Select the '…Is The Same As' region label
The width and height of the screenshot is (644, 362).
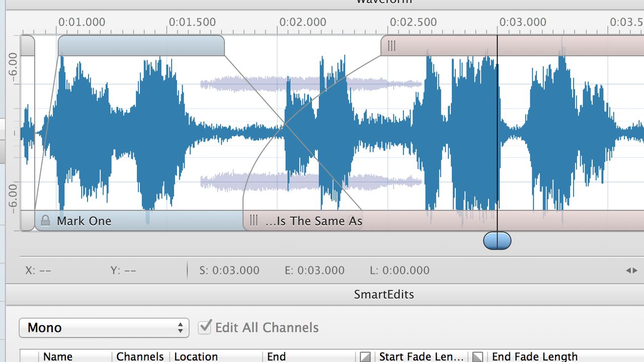pyautogui.click(x=313, y=221)
